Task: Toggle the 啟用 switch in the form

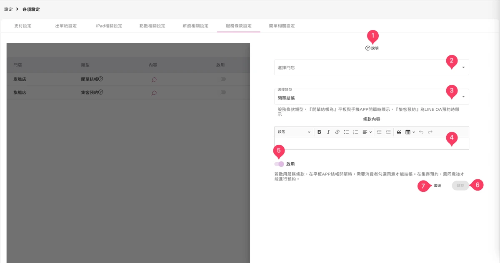Action: 279,164
